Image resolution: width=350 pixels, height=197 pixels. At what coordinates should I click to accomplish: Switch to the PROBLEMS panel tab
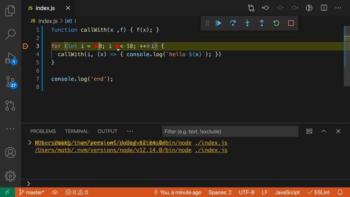(43, 131)
